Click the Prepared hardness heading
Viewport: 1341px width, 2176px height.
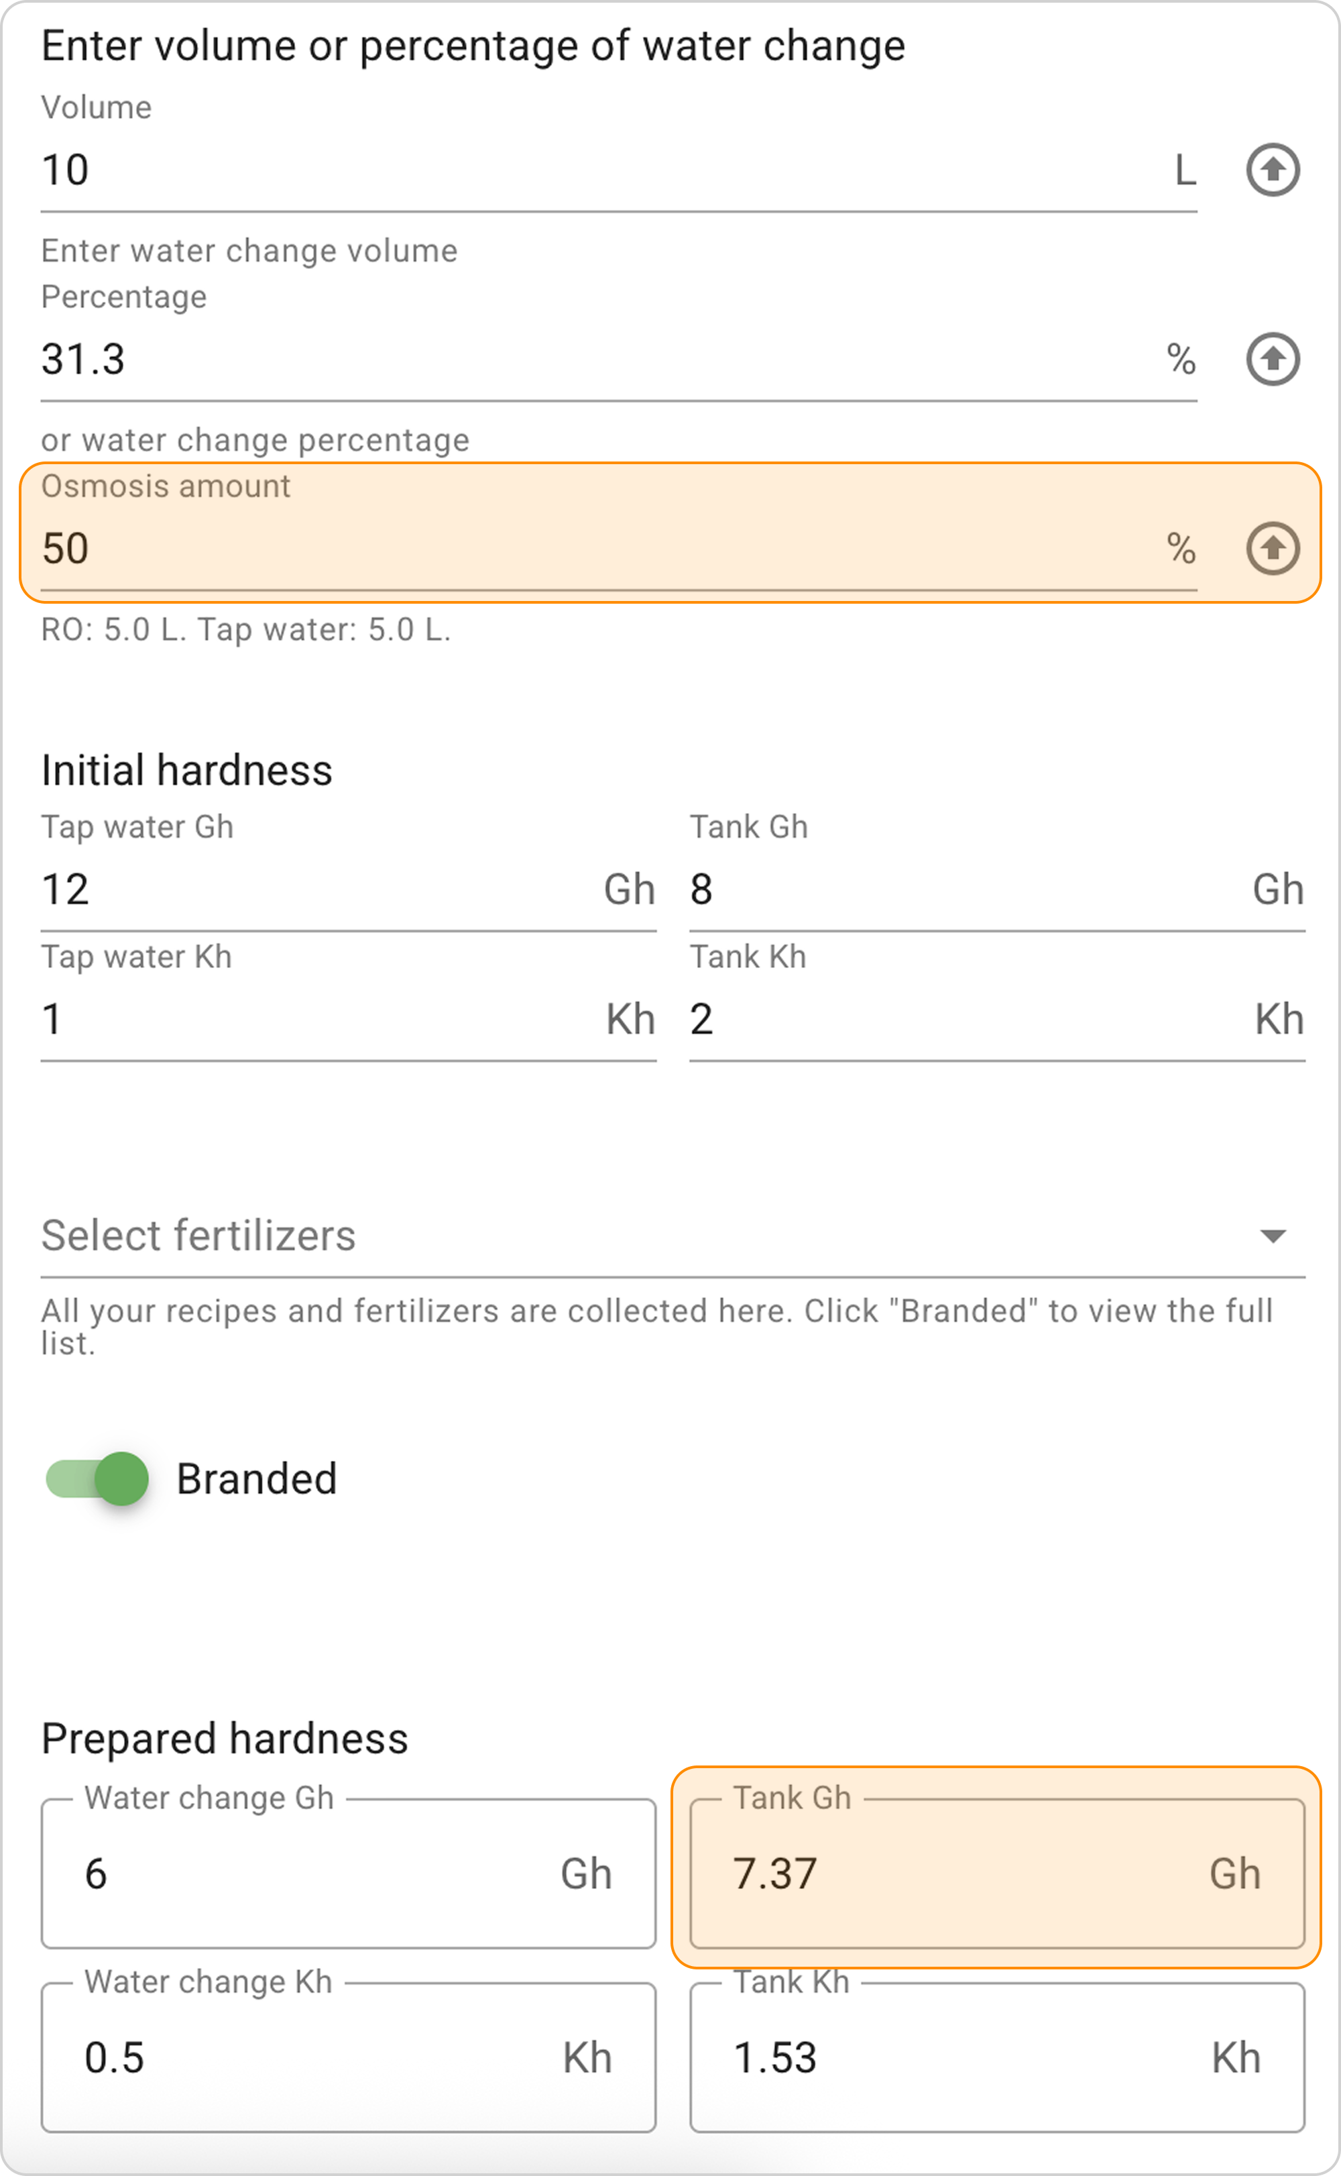[225, 1739]
